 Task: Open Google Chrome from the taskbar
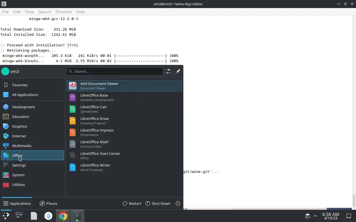pyautogui.click(x=63, y=216)
